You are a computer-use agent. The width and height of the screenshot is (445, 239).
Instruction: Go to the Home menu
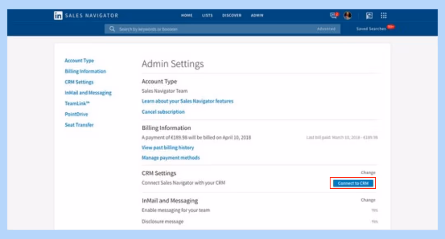pos(187,15)
